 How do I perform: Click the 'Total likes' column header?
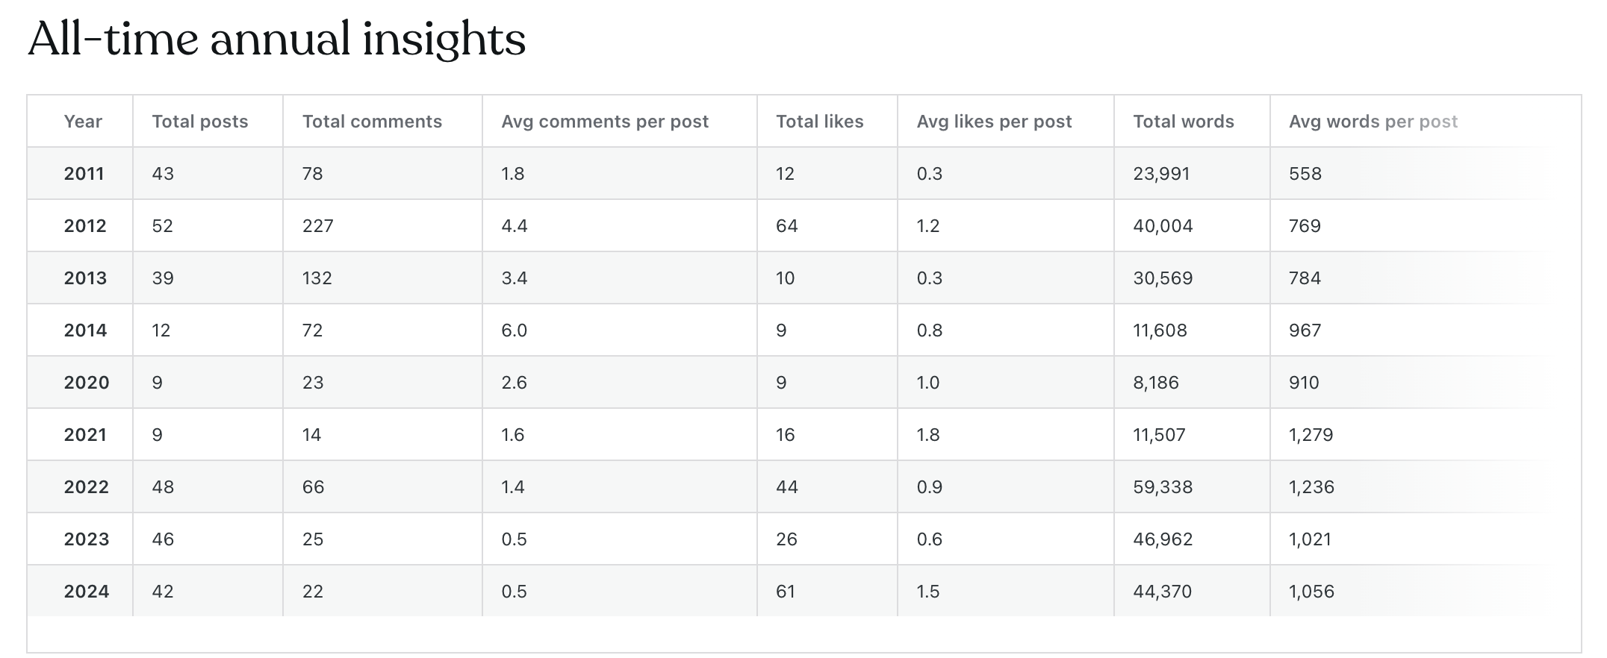pos(819,122)
